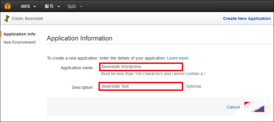Click the 'Application name:' label

pos(77,68)
